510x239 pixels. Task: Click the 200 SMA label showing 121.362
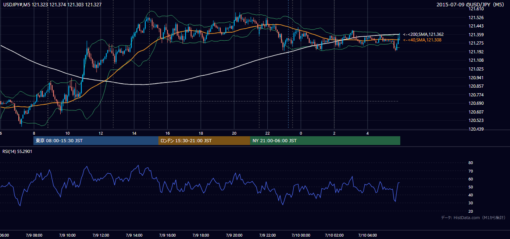(x=423, y=34)
